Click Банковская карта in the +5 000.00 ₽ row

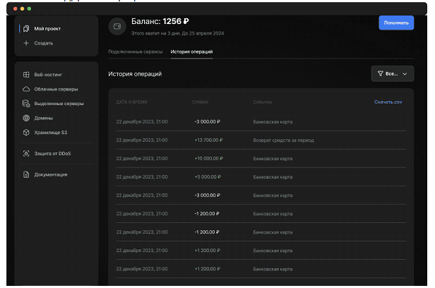coord(273,177)
